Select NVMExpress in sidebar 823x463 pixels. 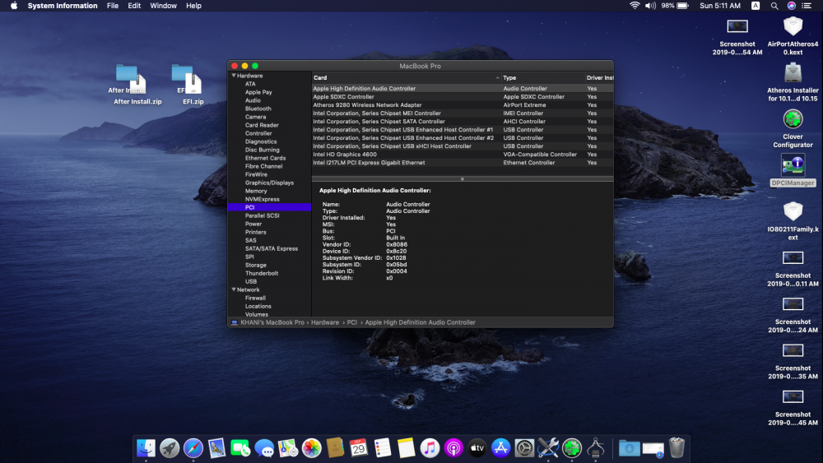pos(262,199)
